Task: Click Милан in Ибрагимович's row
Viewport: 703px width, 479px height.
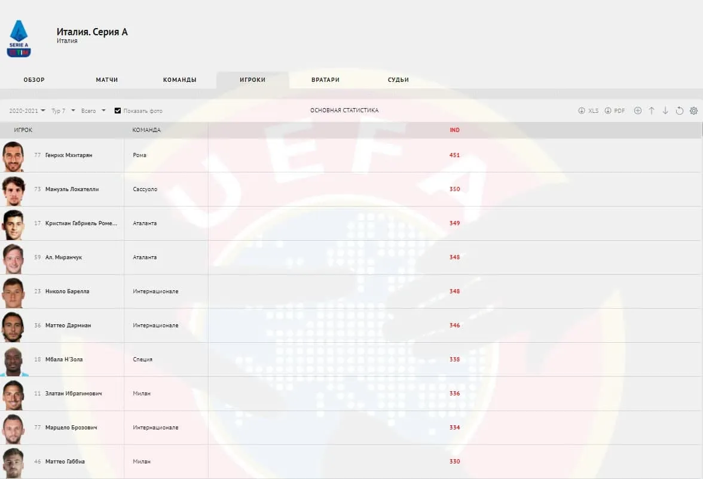Action: (x=142, y=394)
